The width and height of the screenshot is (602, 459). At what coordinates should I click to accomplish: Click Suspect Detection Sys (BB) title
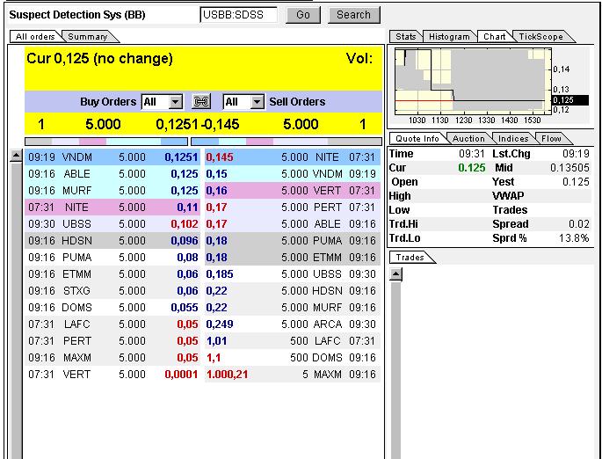[x=77, y=15]
